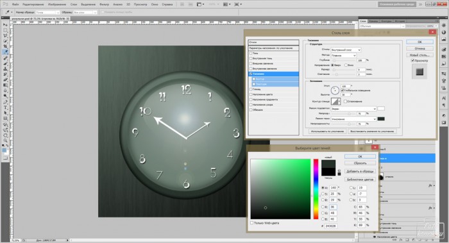Open the Окно menu

click(x=155, y=4)
